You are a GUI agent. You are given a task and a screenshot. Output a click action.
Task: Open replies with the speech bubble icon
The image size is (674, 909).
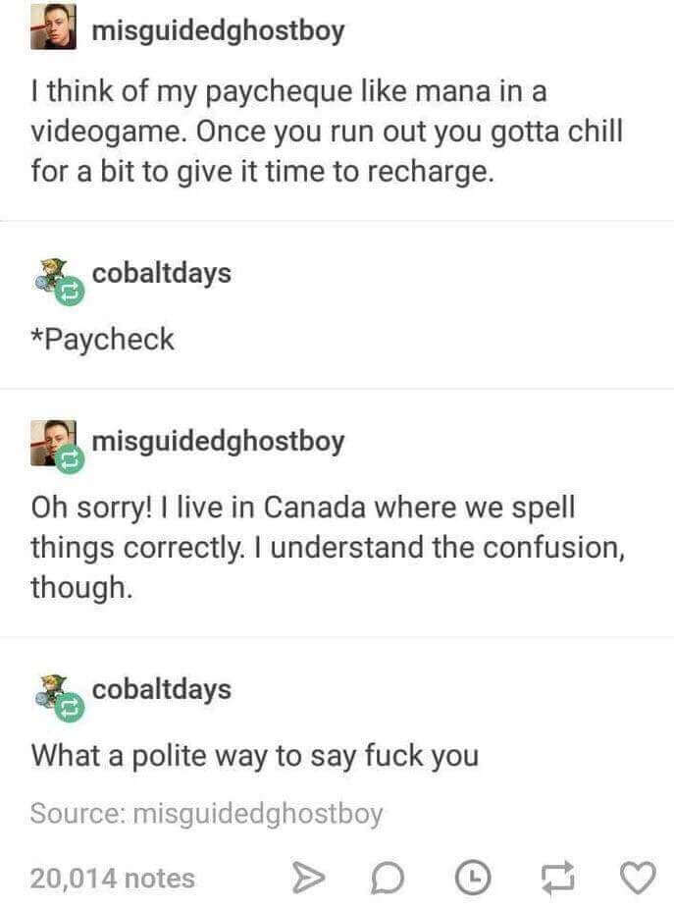387,878
